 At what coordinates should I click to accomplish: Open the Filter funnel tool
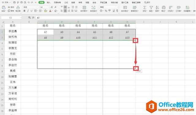tap(151, 8)
